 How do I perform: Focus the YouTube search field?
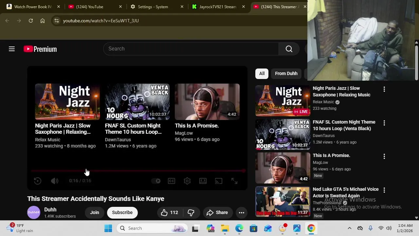(x=191, y=49)
